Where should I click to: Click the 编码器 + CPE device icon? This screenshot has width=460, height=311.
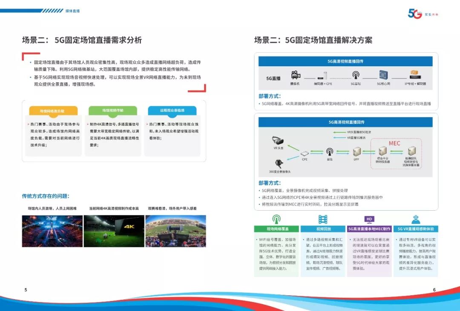[323, 76]
